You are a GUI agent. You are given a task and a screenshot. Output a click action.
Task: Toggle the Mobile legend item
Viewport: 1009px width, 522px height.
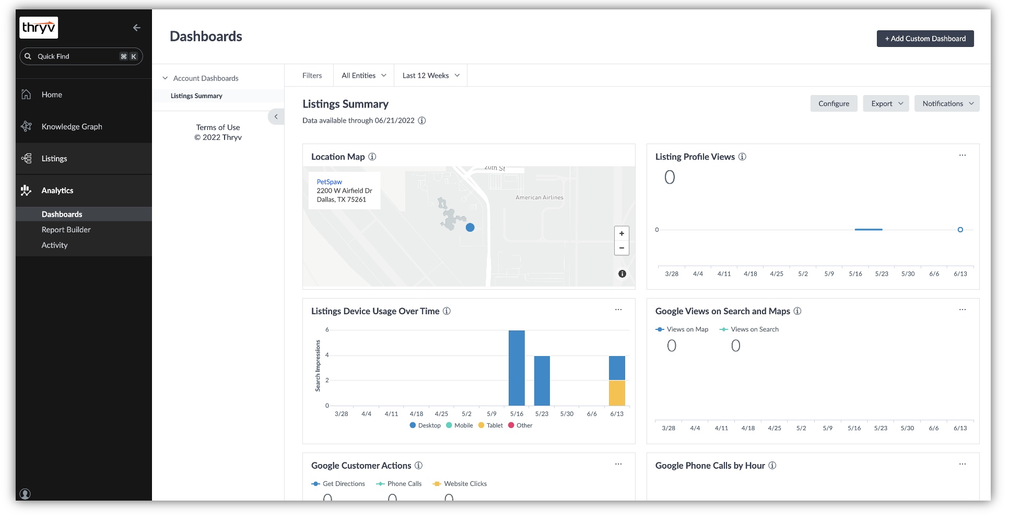tap(460, 425)
